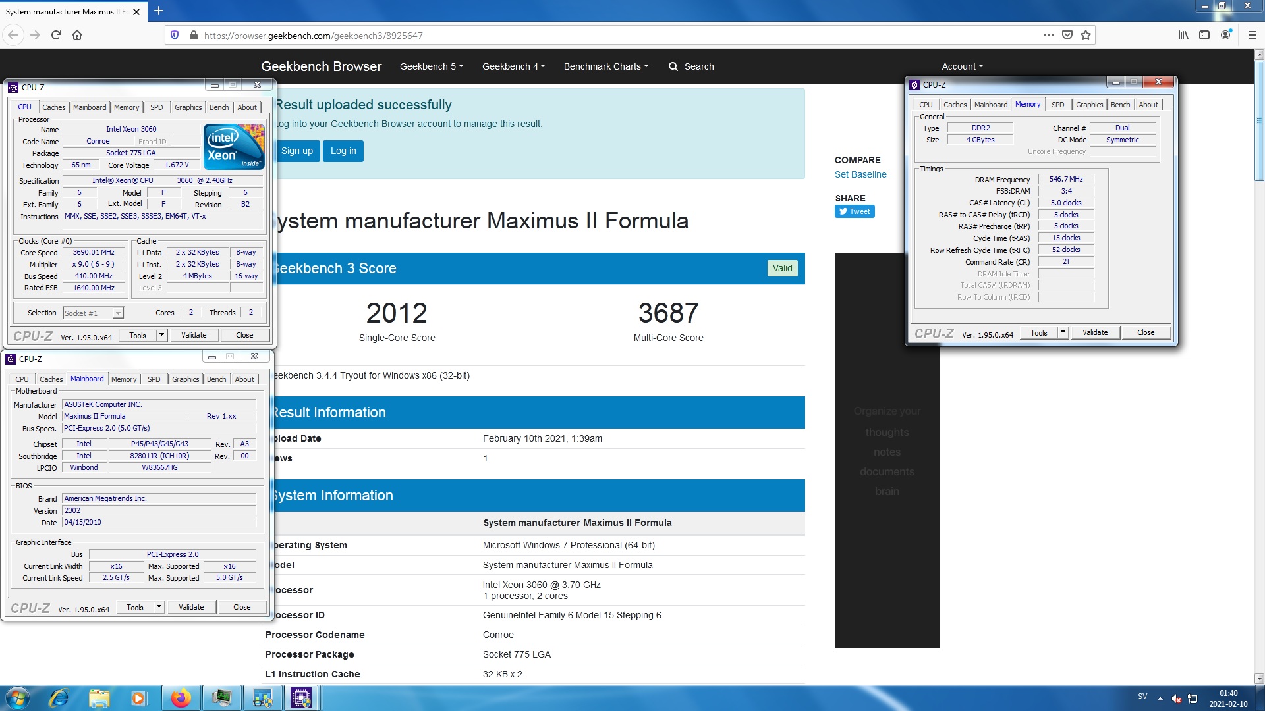
Task: Click Validate in the Memory CPU-Z window
Action: click(x=1094, y=332)
